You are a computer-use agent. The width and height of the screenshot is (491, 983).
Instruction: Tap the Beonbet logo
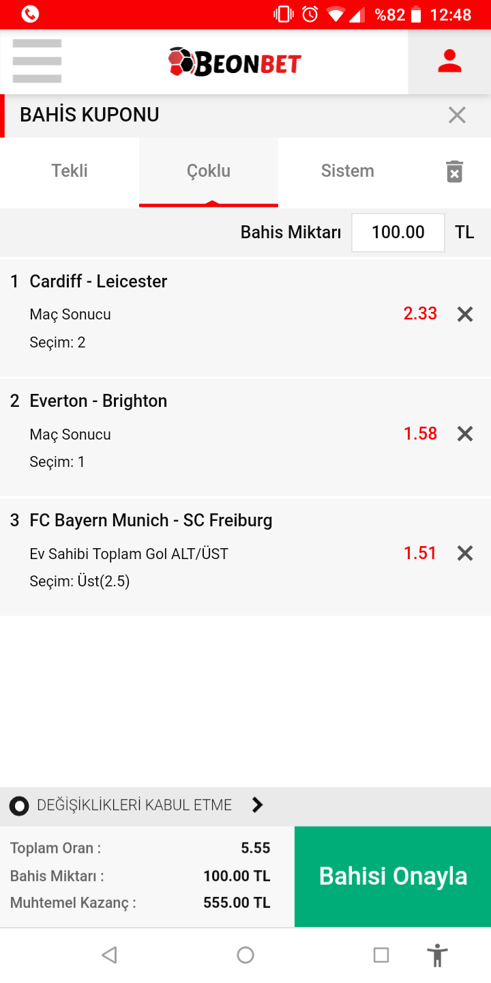pyautogui.click(x=235, y=62)
